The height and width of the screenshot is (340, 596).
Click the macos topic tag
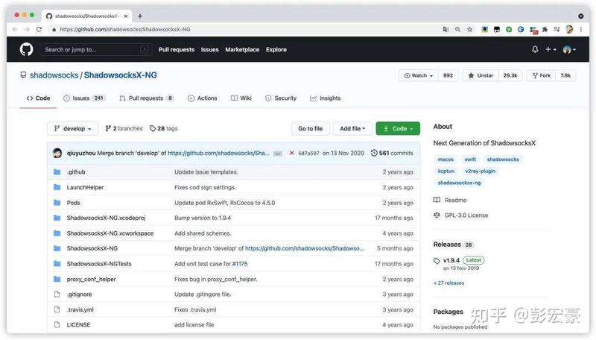click(446, 160)
